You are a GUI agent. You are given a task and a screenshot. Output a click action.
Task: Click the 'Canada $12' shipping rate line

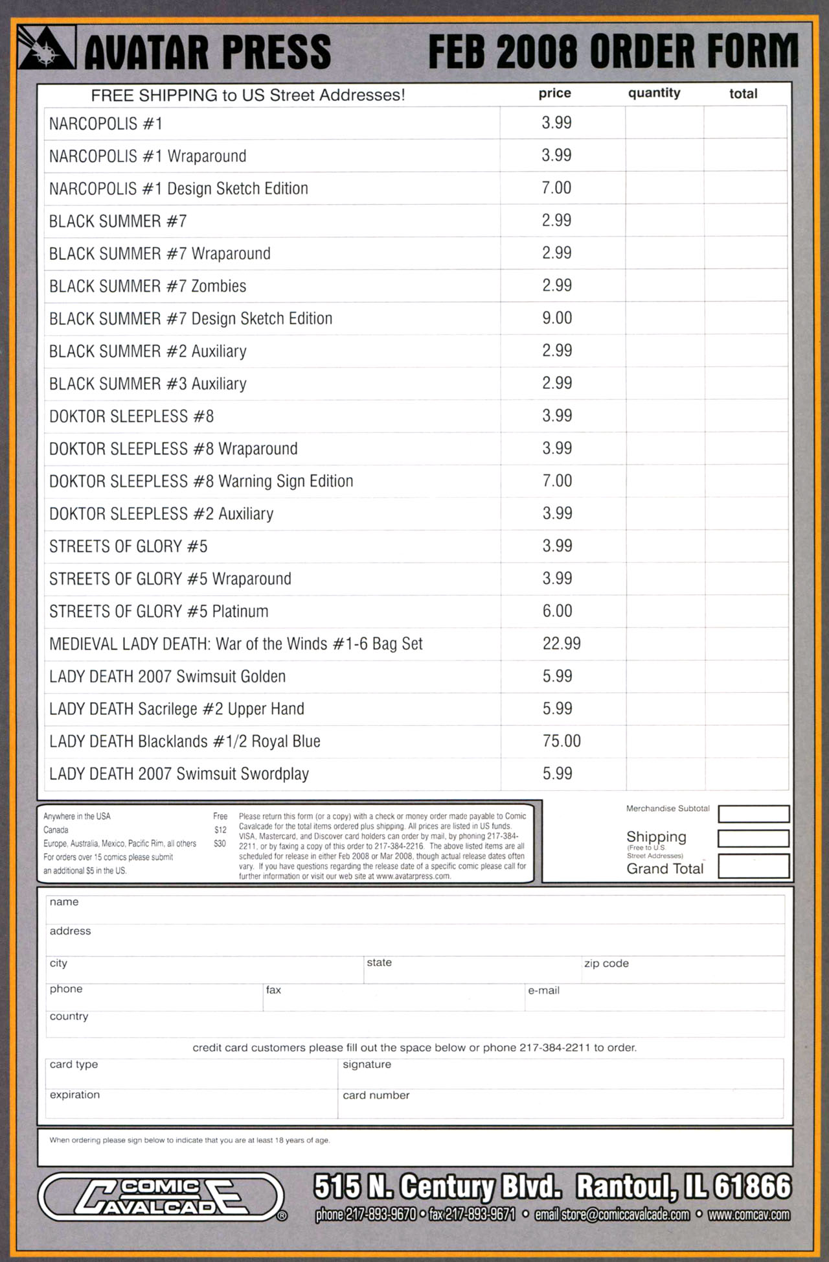tap(135, 830)
